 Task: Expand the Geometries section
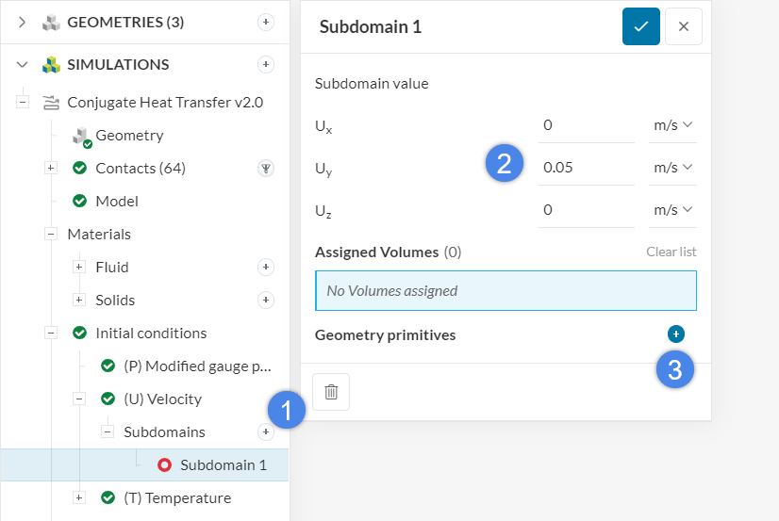point(23,22)
